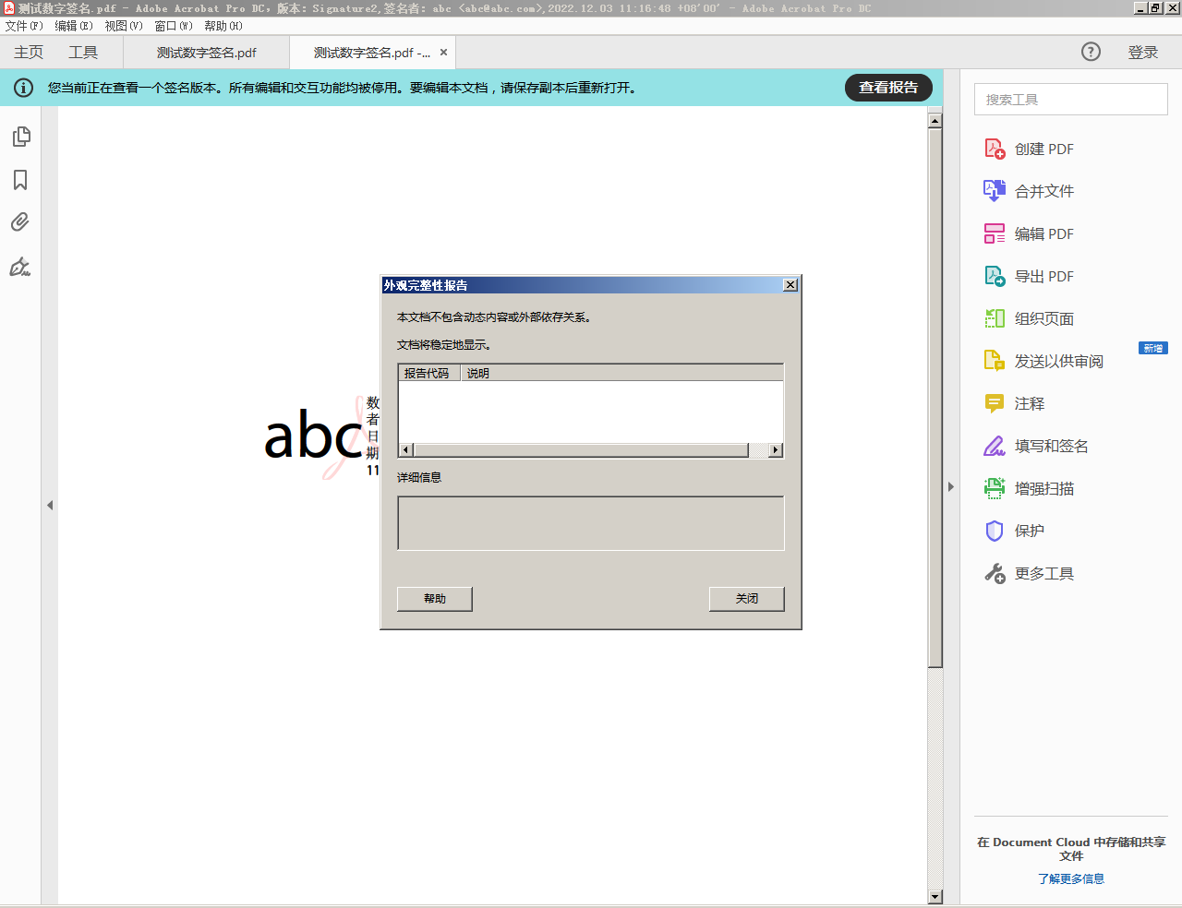The width and height of the screenshot is (1182, 908).
Task: Open the signatures panel icon
Action: click(20, 267)
